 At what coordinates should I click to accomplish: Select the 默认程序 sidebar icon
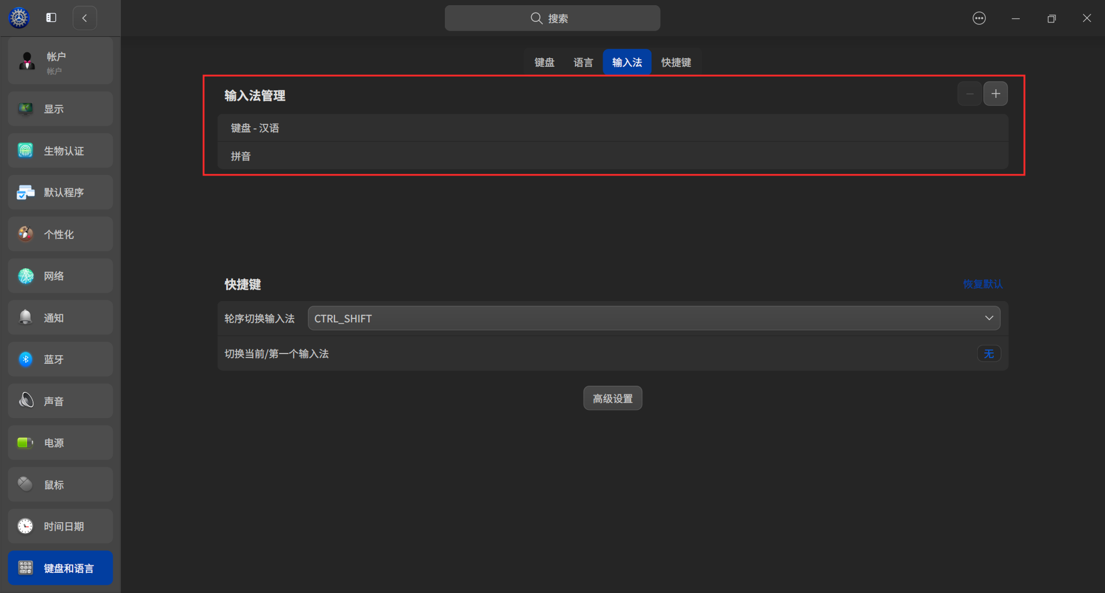click(60, 192)
